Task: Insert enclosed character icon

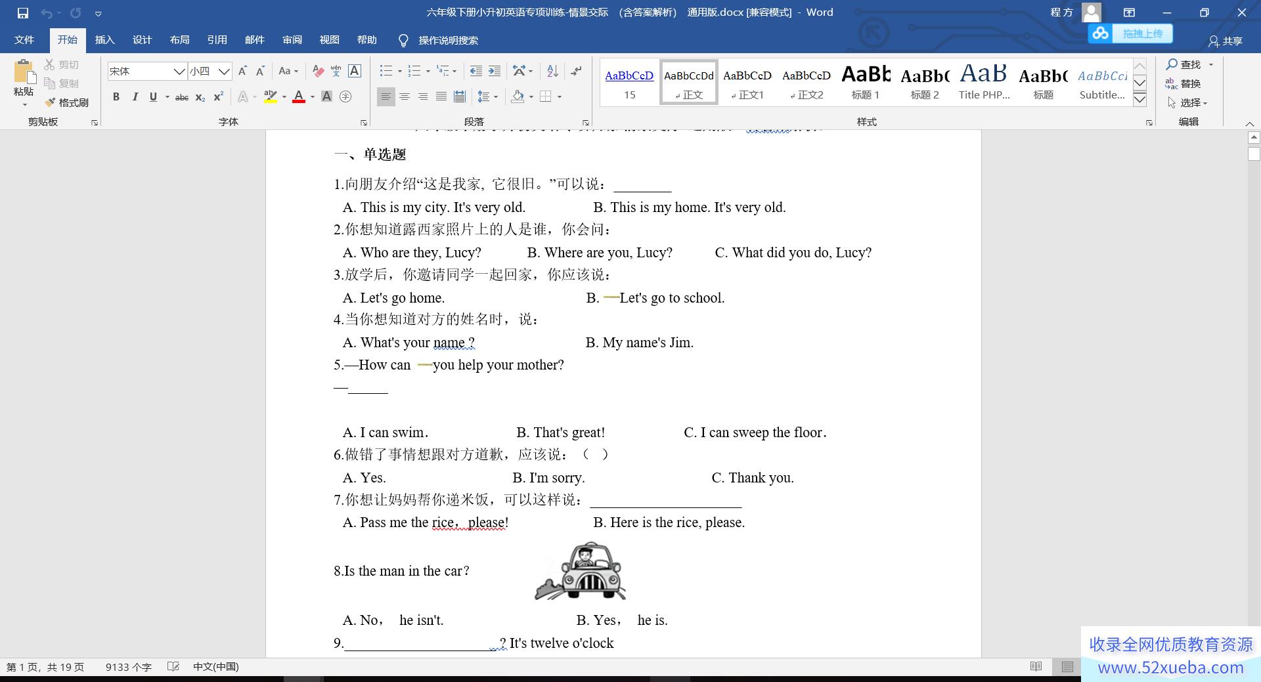Action: [345, 97]
